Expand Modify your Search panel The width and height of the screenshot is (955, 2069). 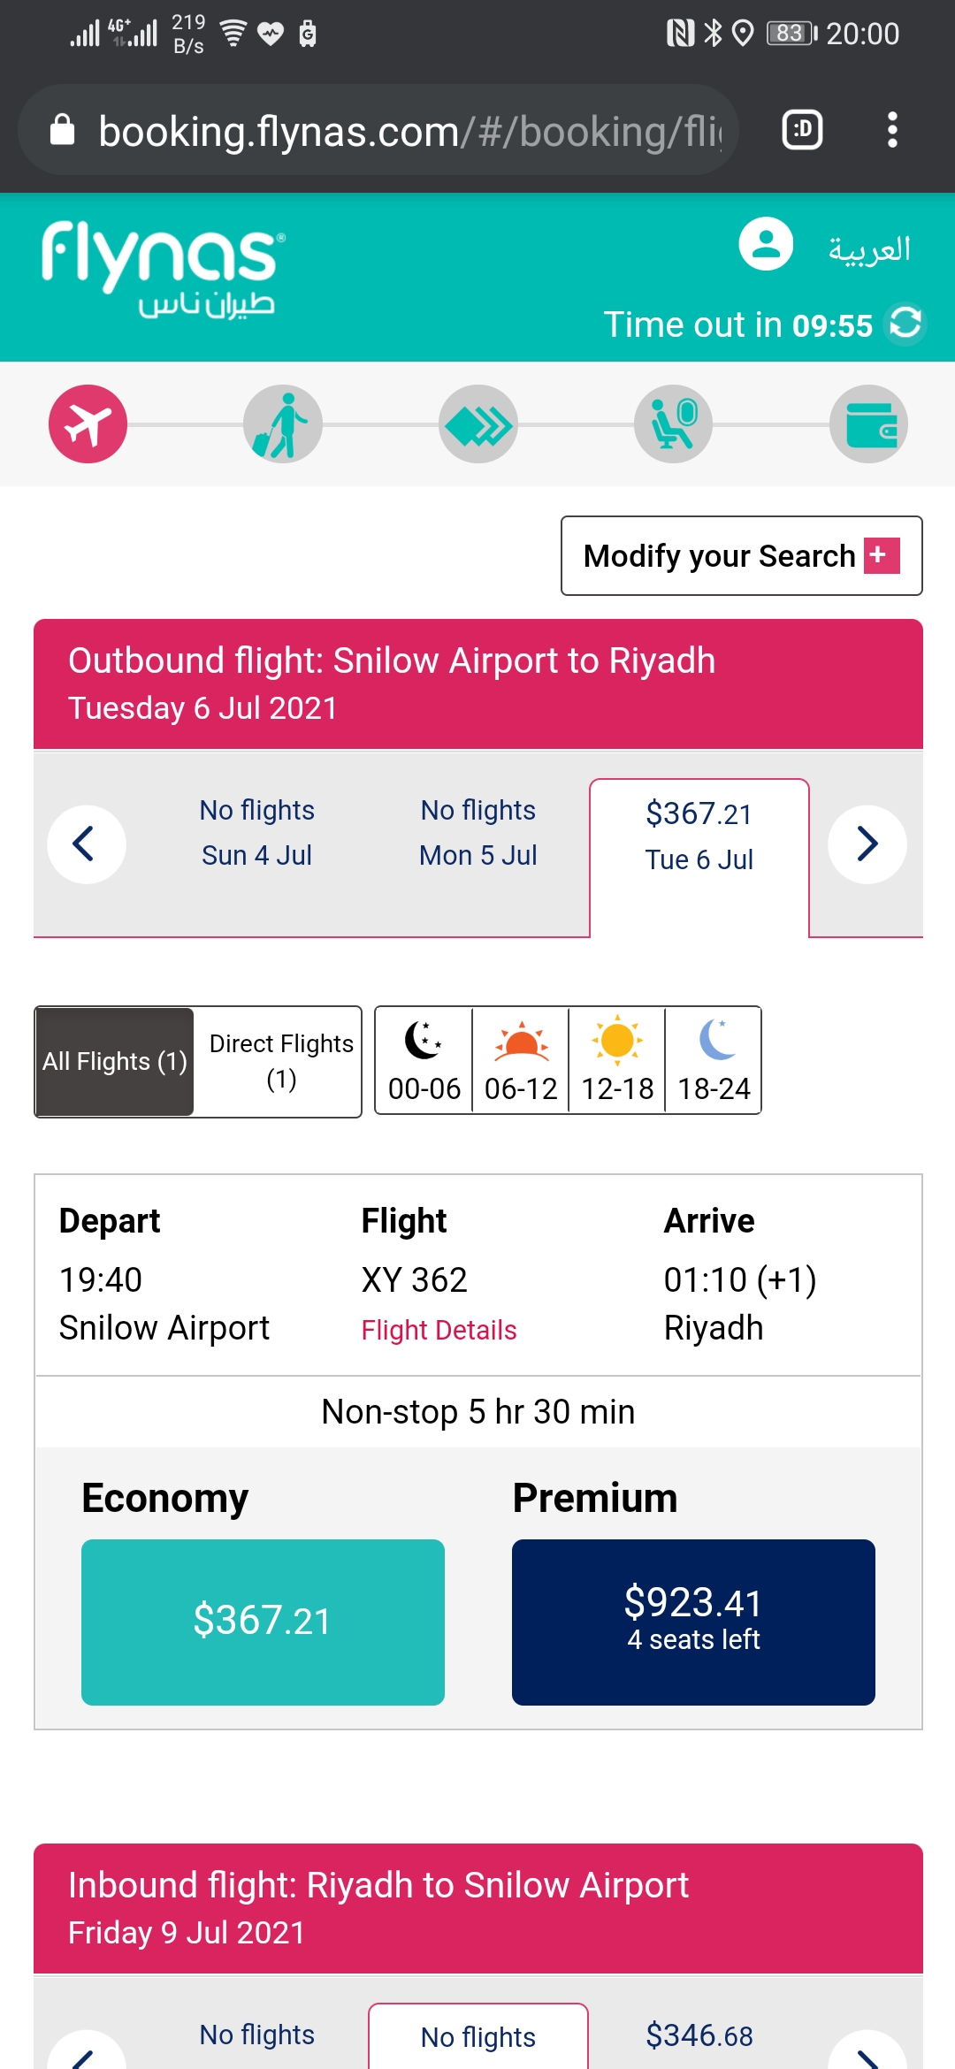tap(741, 556)
